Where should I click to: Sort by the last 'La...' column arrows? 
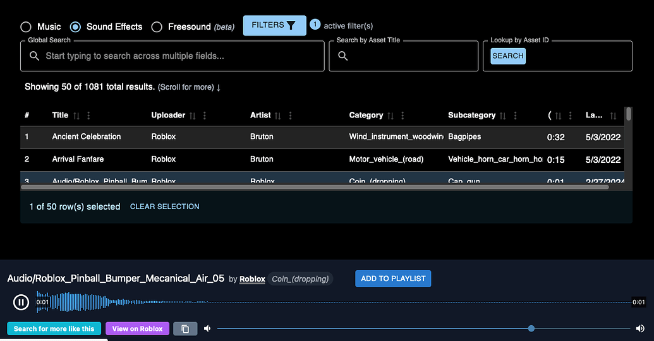click(x=613, y=116)
